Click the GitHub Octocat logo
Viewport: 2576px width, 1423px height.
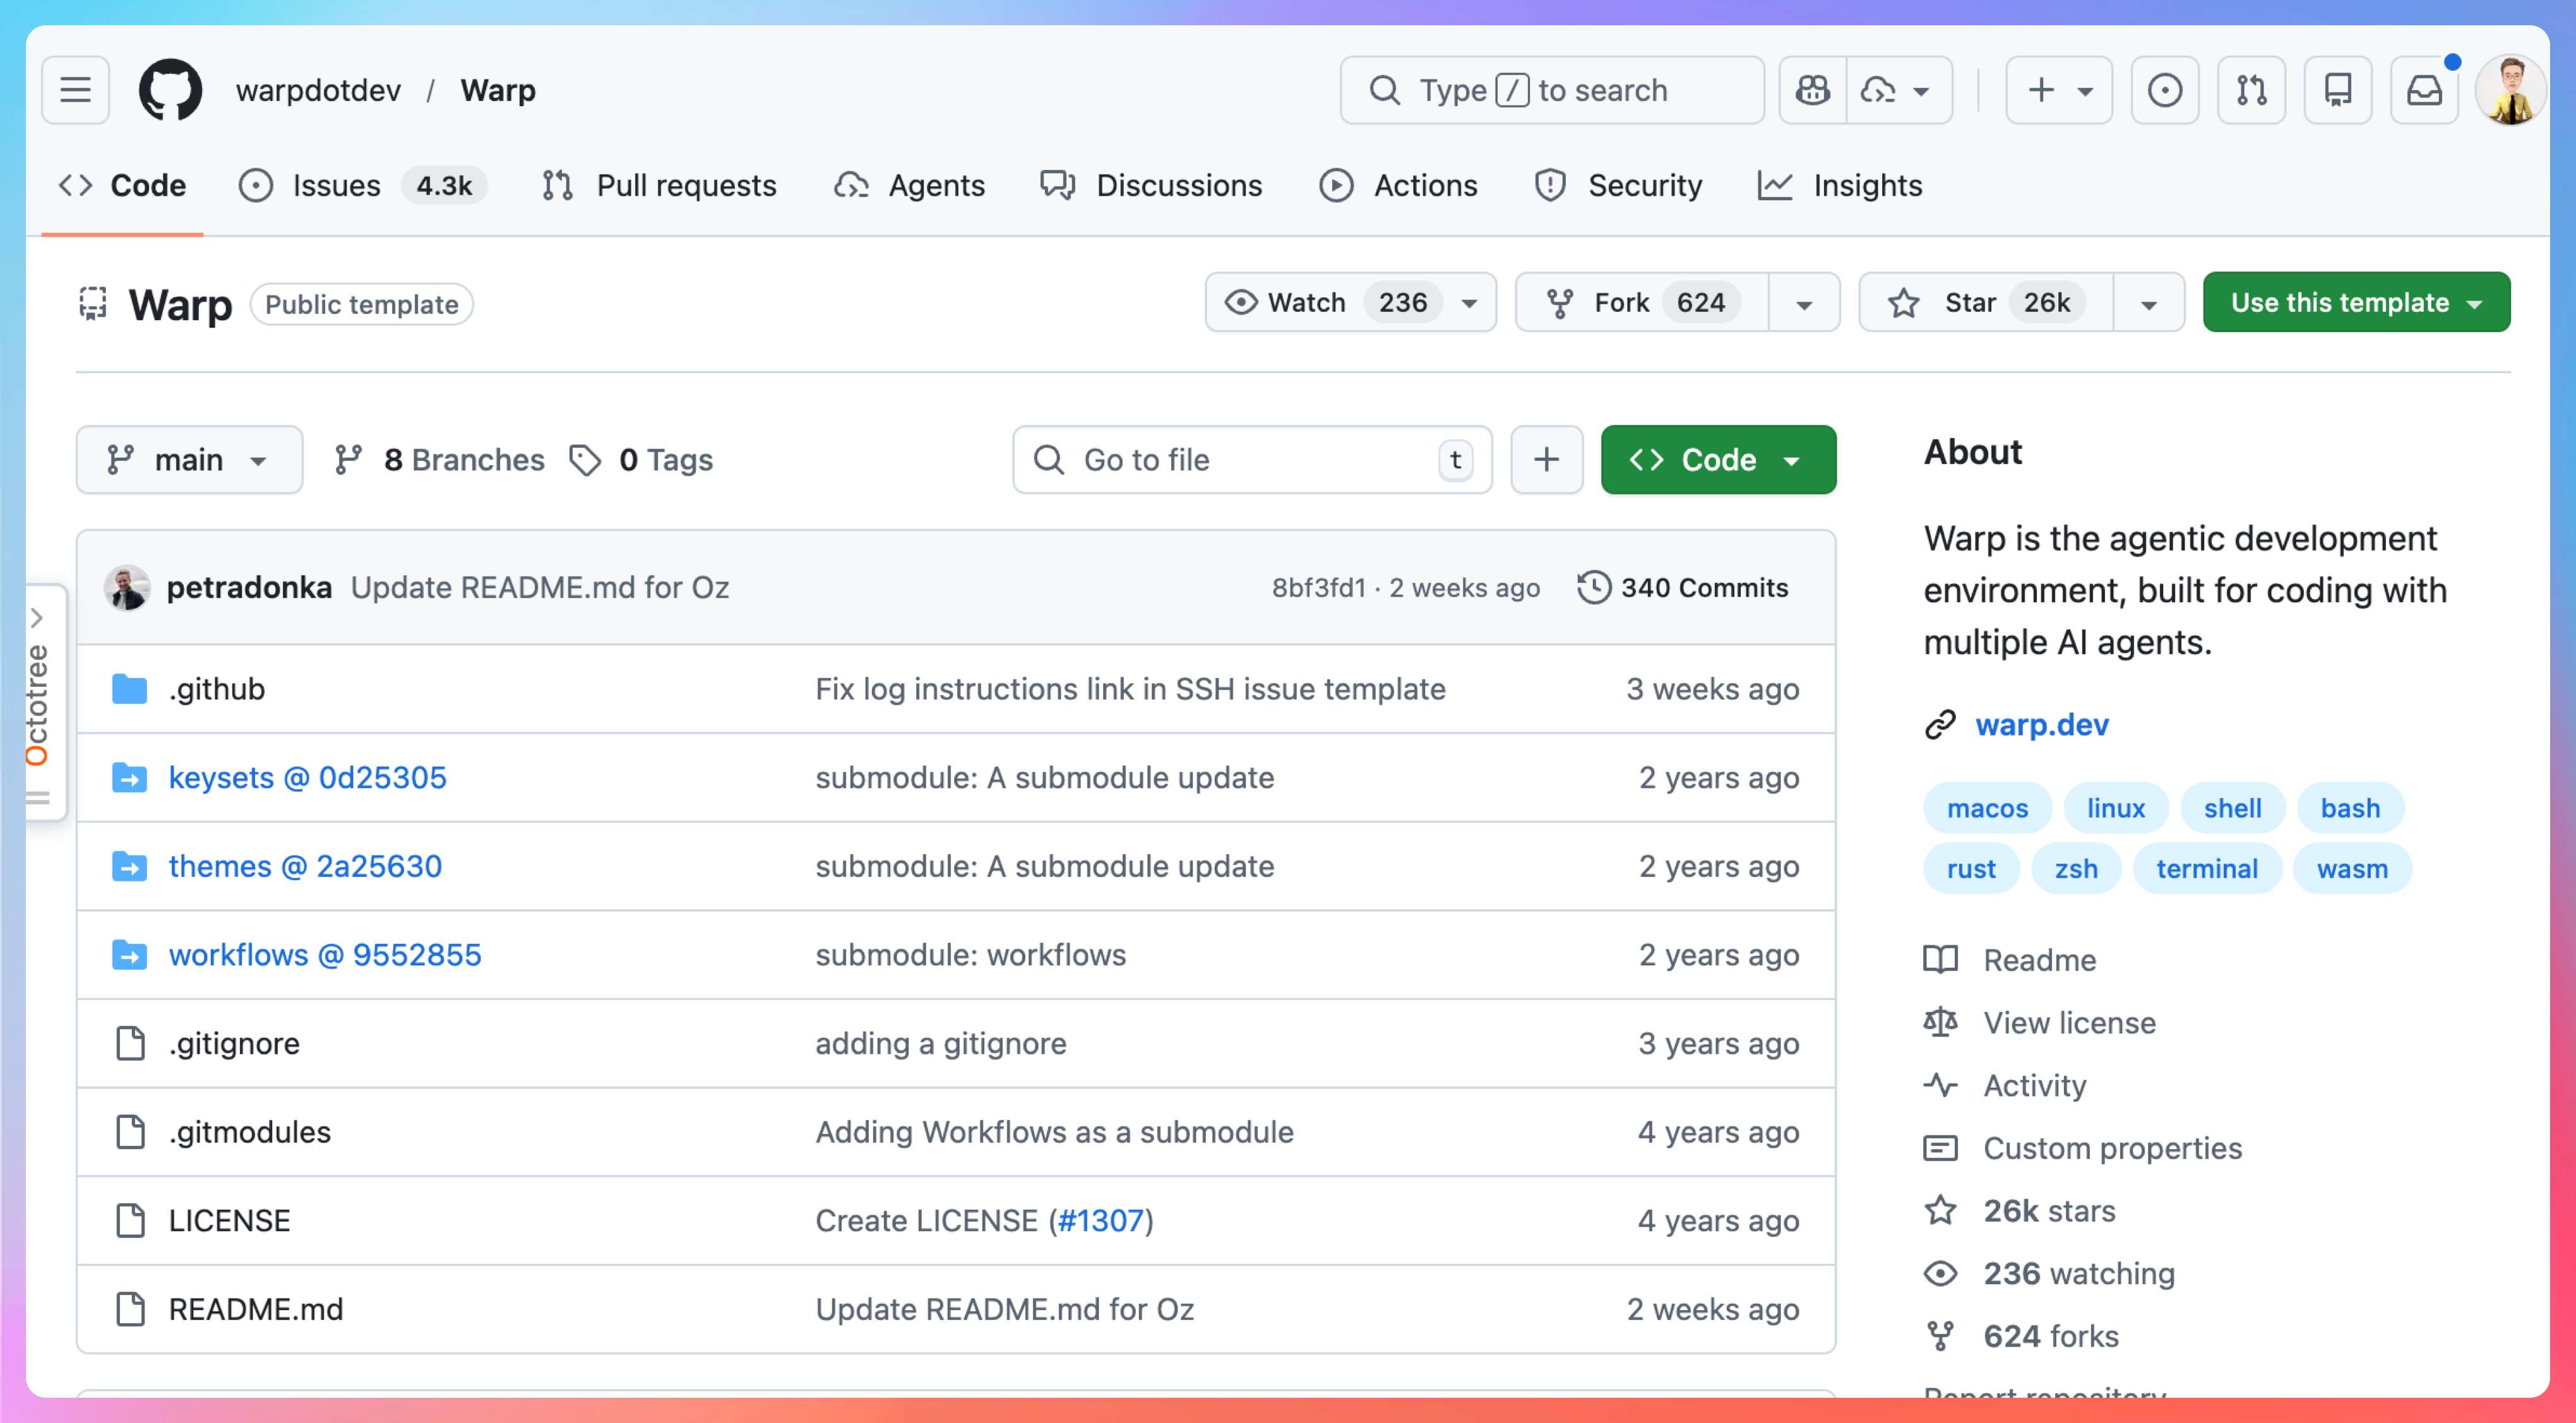coord(170,90)
